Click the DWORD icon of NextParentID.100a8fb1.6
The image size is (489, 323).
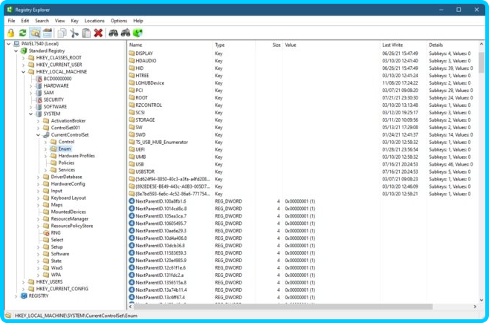pyautogui.click(x=132, y=201)
